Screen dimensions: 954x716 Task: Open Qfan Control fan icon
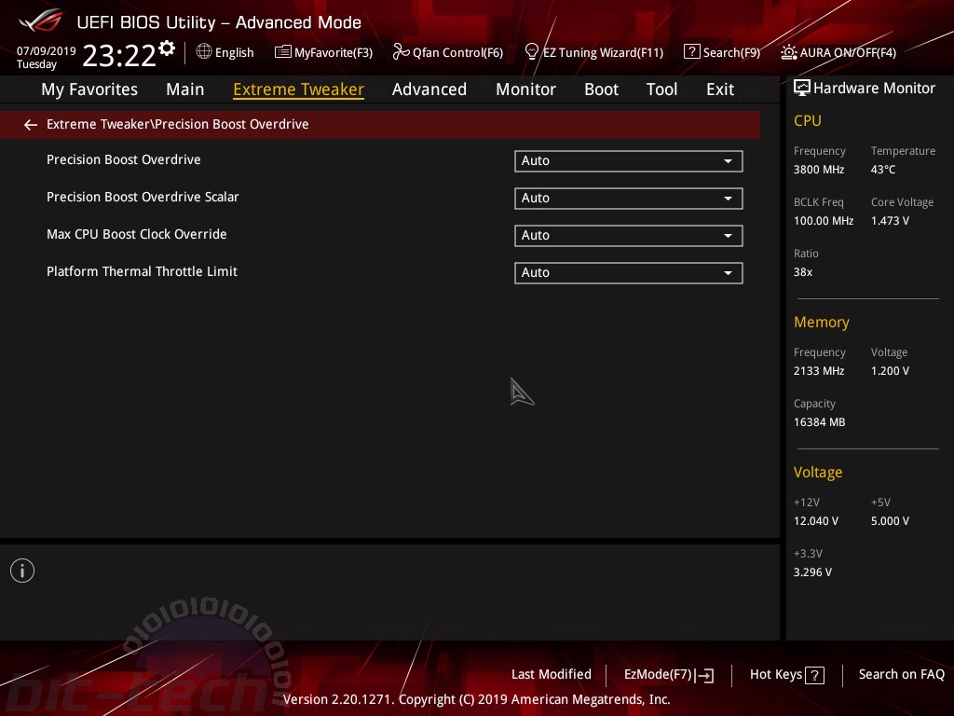pyautogui.click(x=401, y=52)
